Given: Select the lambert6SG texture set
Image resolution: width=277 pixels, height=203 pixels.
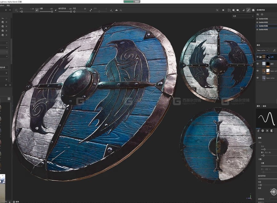Looking at the screenshot, I should coord(263,30).
